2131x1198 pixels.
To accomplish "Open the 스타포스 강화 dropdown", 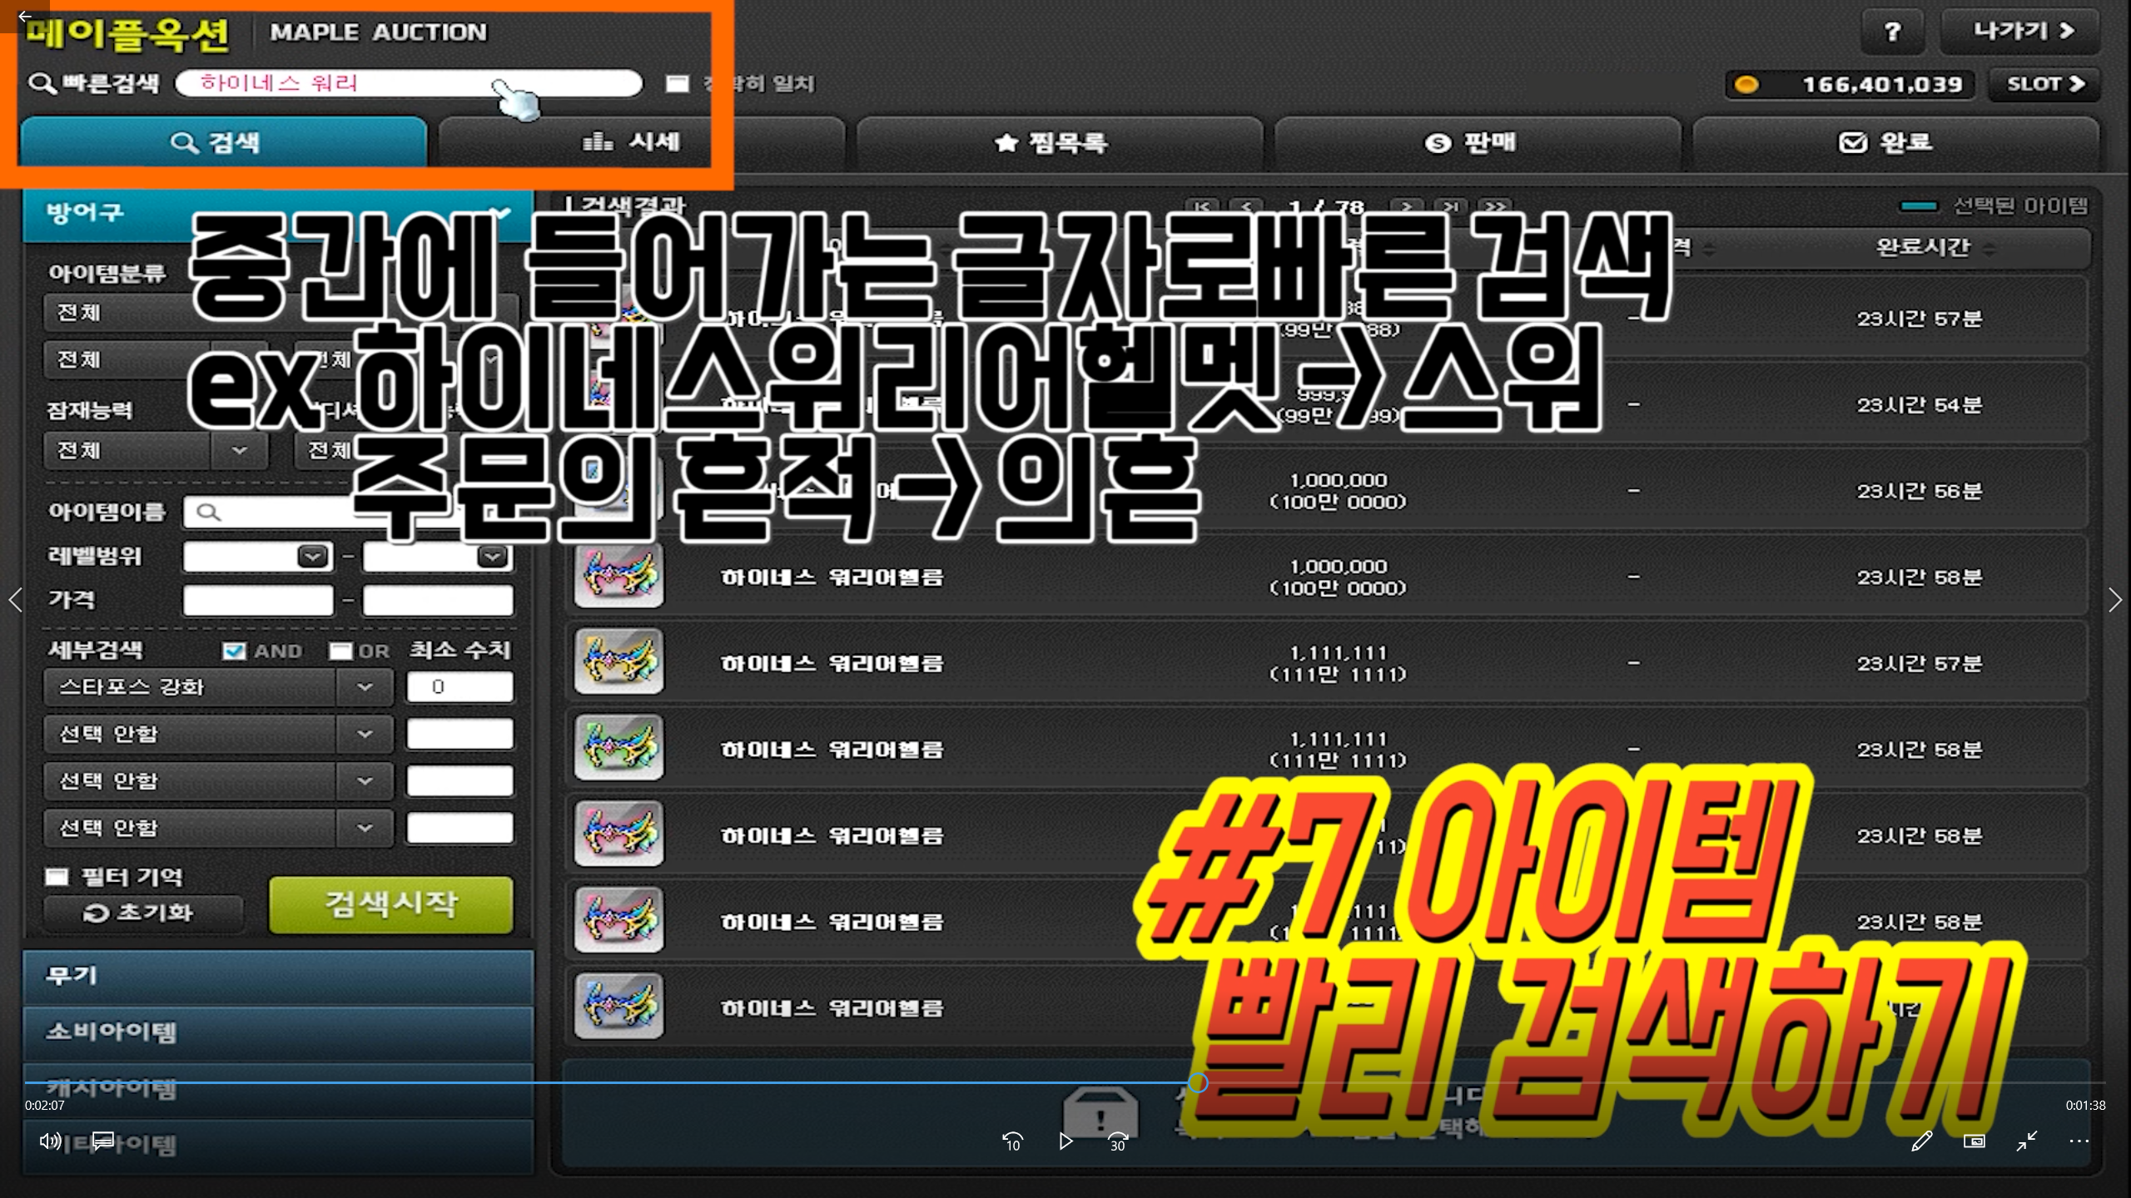I will 364,687.
